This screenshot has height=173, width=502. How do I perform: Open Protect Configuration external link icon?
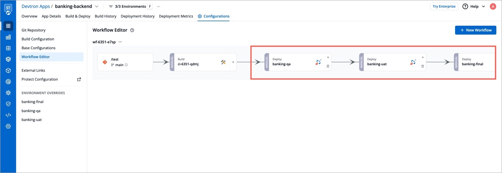(79, 79)
